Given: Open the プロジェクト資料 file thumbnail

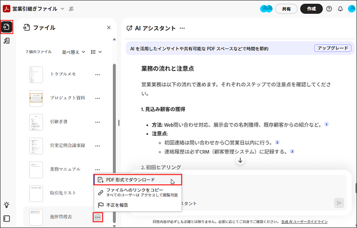Looking at the screenshot, I should tap(36, 98).
